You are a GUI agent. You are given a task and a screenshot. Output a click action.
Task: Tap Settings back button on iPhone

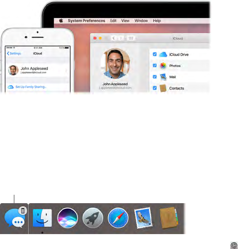point(14,53)
